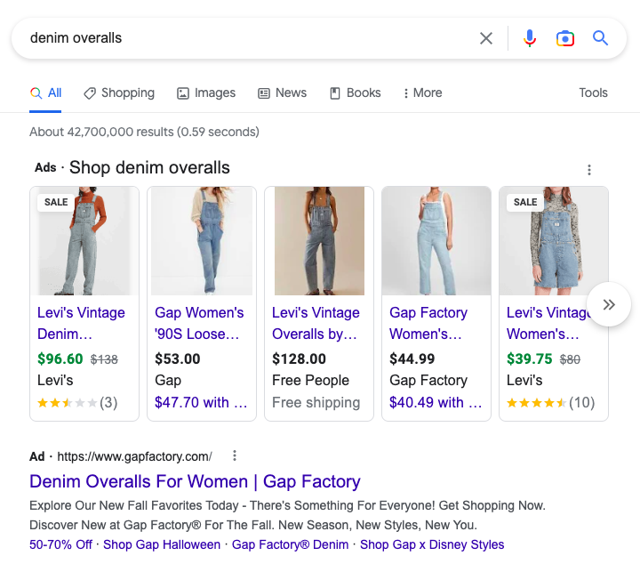Switch to the Shopping tab
The image size is (640, 580).
[x=119, y=93]
